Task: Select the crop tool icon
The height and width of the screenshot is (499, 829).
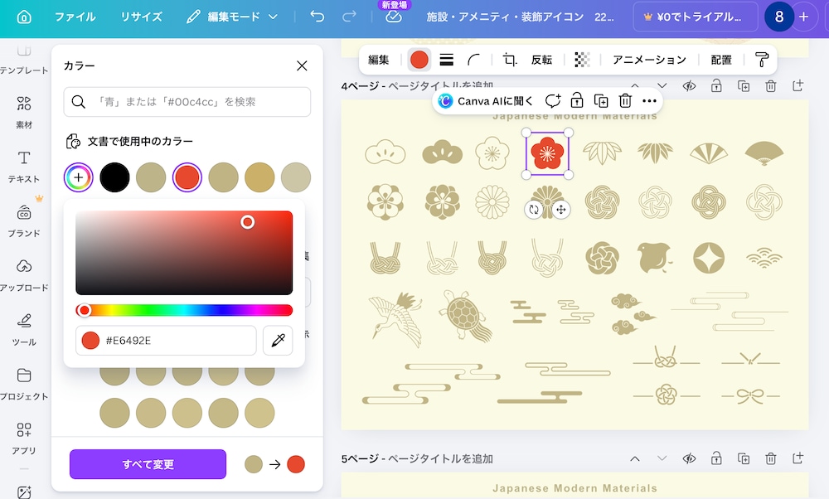Action: (x=510, y=60)
